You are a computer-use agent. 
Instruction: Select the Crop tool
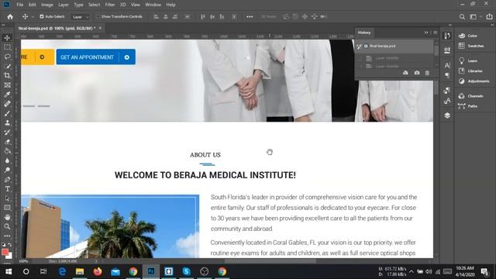point(7,76)
